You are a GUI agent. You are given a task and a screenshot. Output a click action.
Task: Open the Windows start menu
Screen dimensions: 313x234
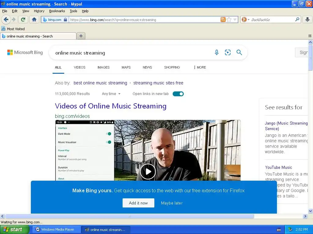click(x=14, y=229)
